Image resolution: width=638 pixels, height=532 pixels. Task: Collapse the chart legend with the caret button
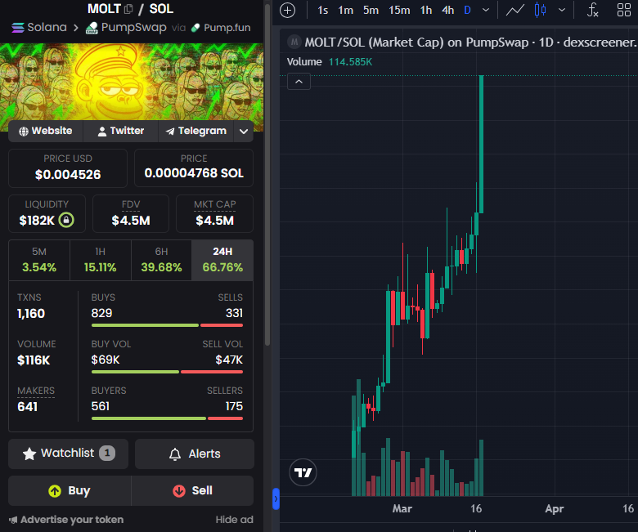pos(299,81)
